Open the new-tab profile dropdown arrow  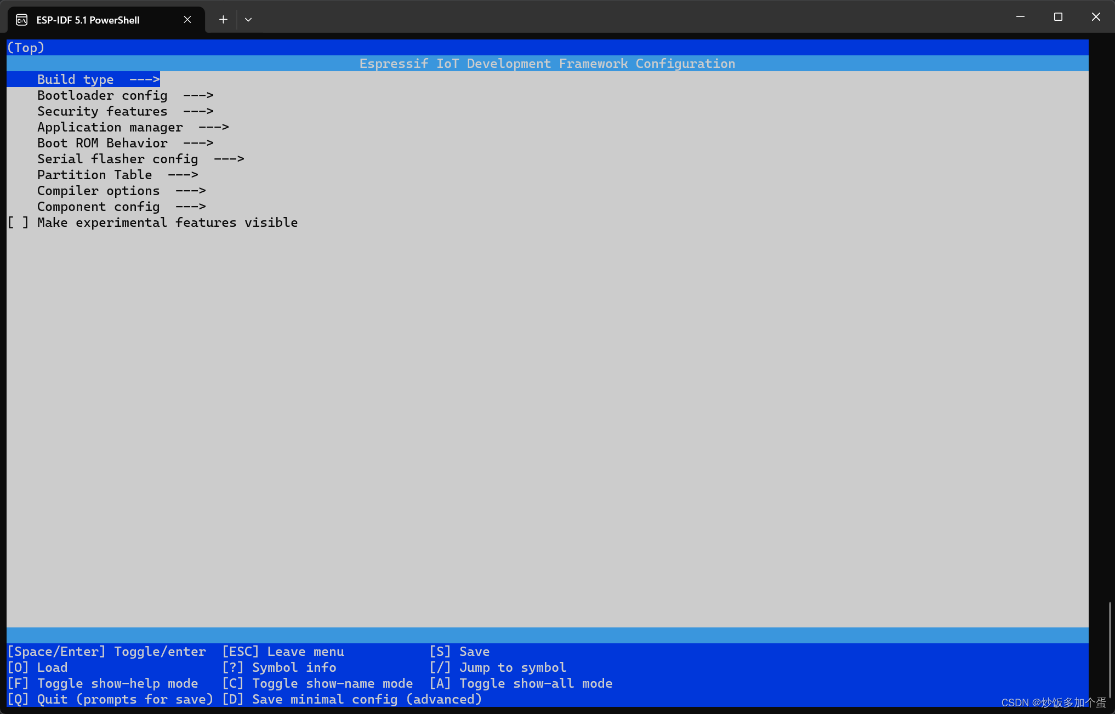[248, 20]
